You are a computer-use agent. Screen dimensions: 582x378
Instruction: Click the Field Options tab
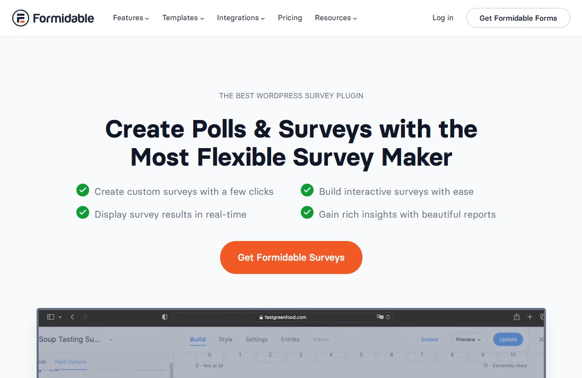pos(70,362)
